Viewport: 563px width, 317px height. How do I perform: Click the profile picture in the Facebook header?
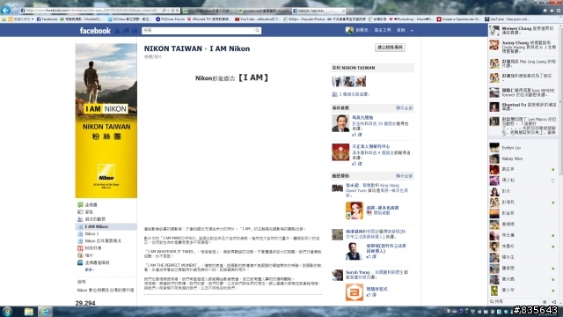(x=349, y=30)
